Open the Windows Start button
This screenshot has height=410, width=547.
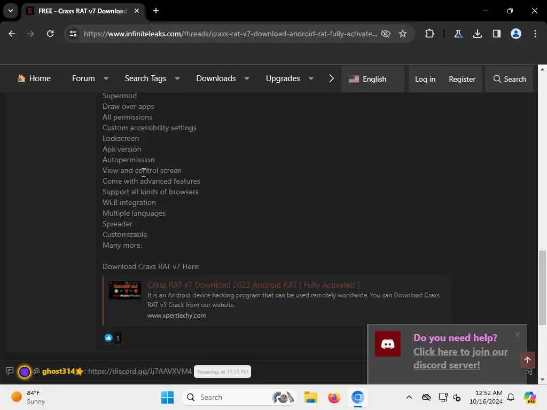pos(167,397)
